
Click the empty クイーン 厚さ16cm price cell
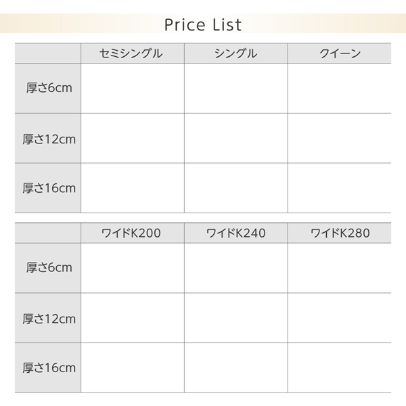click(x=340, y=187)
